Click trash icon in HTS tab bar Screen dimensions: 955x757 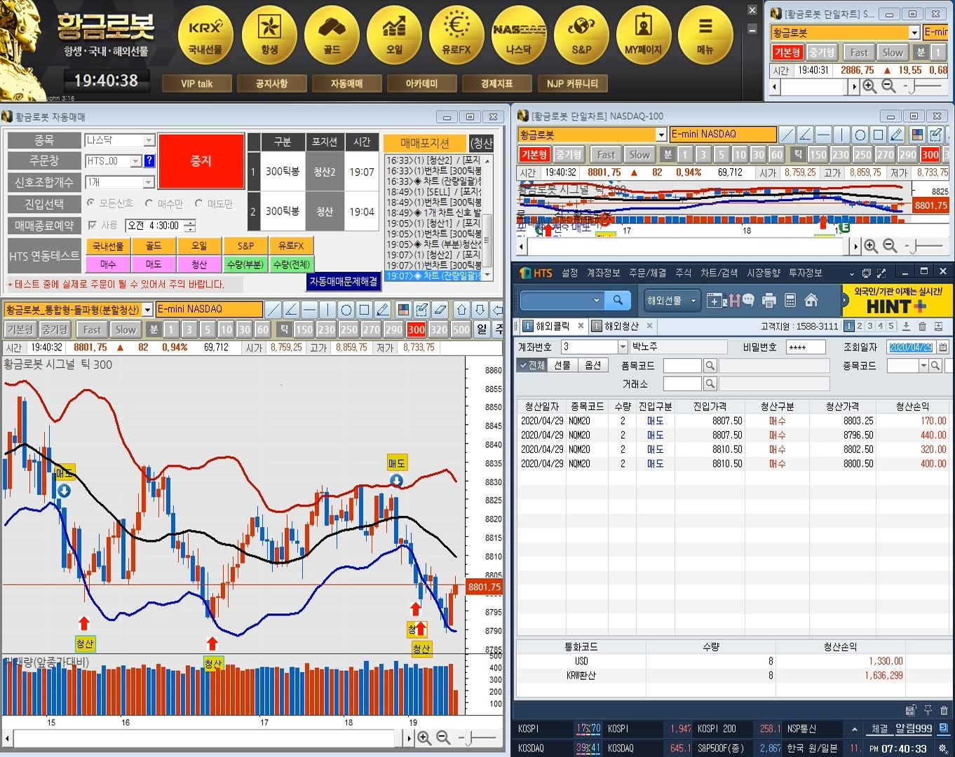[x=922, y=326]
